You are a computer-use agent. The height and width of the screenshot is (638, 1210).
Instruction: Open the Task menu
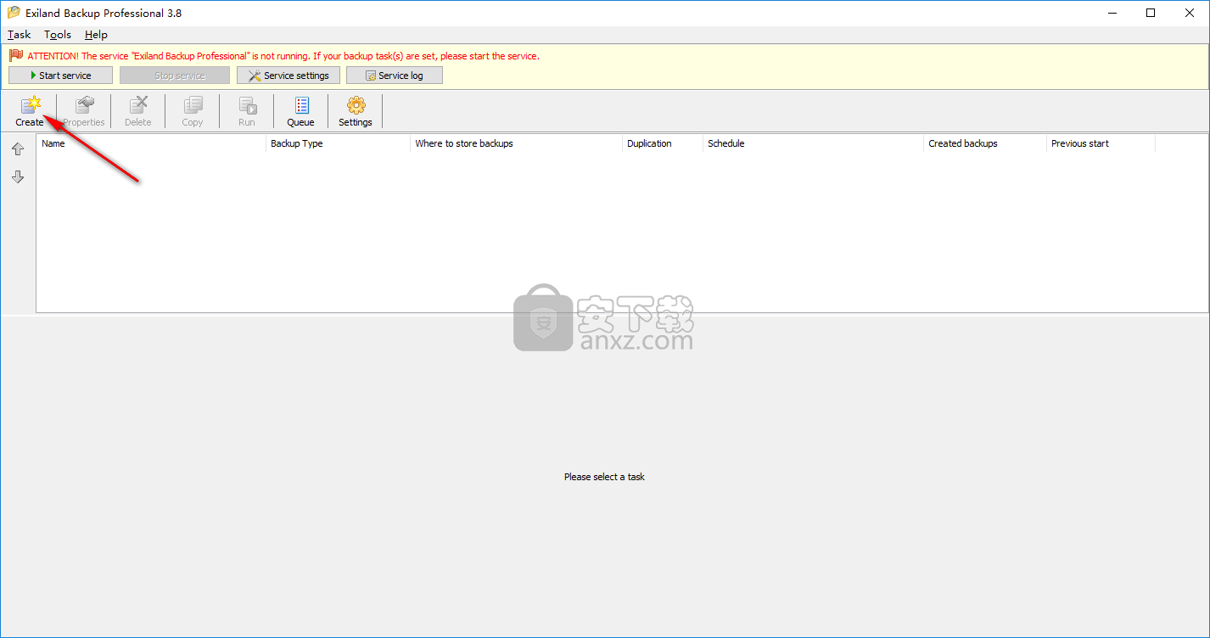tap(20, 35)
